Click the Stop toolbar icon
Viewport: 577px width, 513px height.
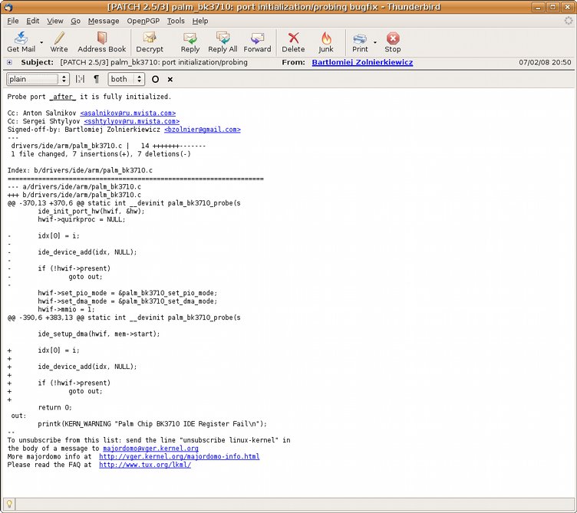[393, 42]
